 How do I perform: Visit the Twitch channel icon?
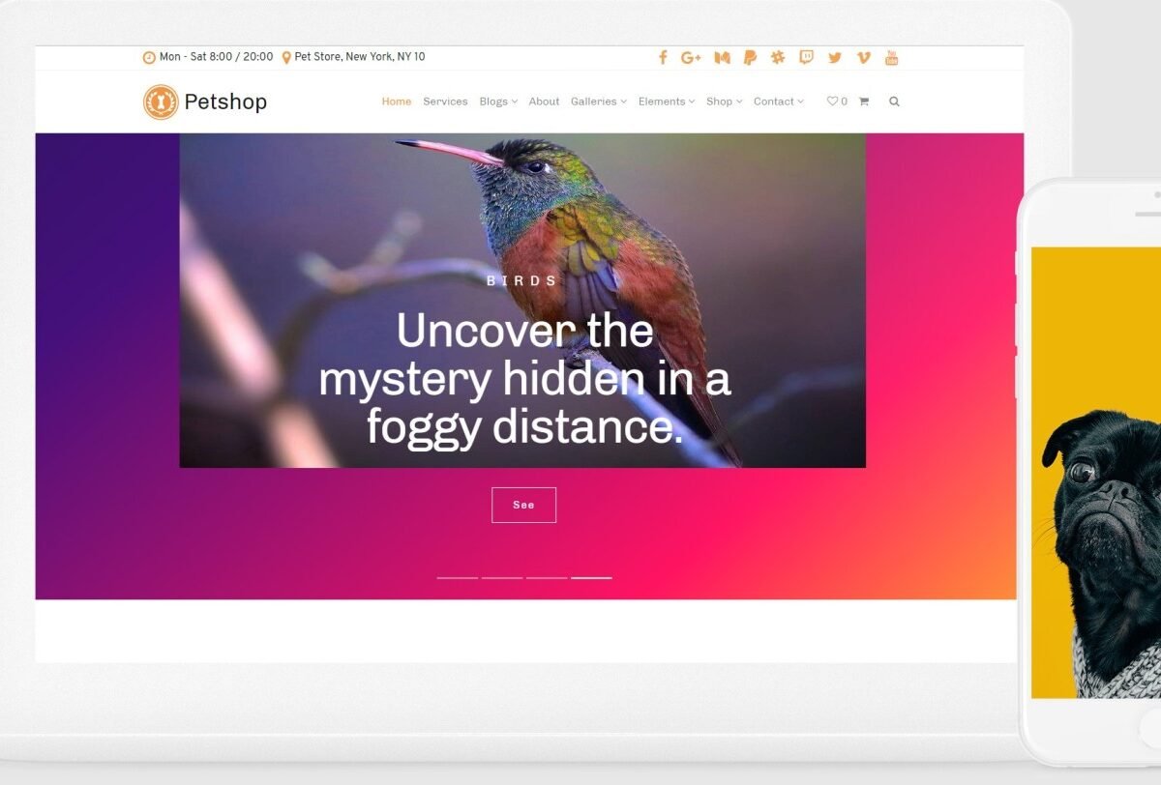(x=806, y=57)
